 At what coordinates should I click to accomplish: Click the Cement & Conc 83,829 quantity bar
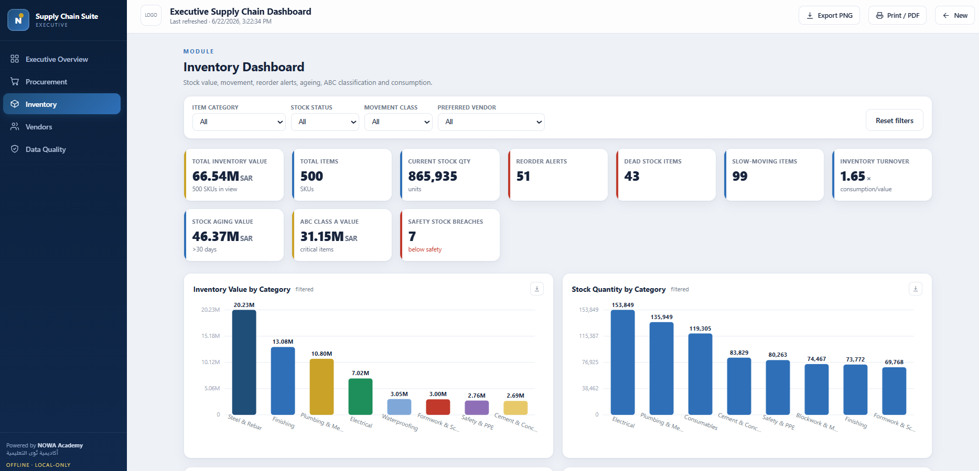739,386
